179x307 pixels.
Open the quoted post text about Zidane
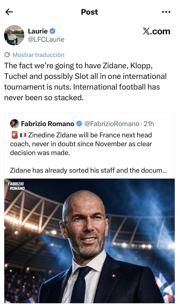pos(89,152)
